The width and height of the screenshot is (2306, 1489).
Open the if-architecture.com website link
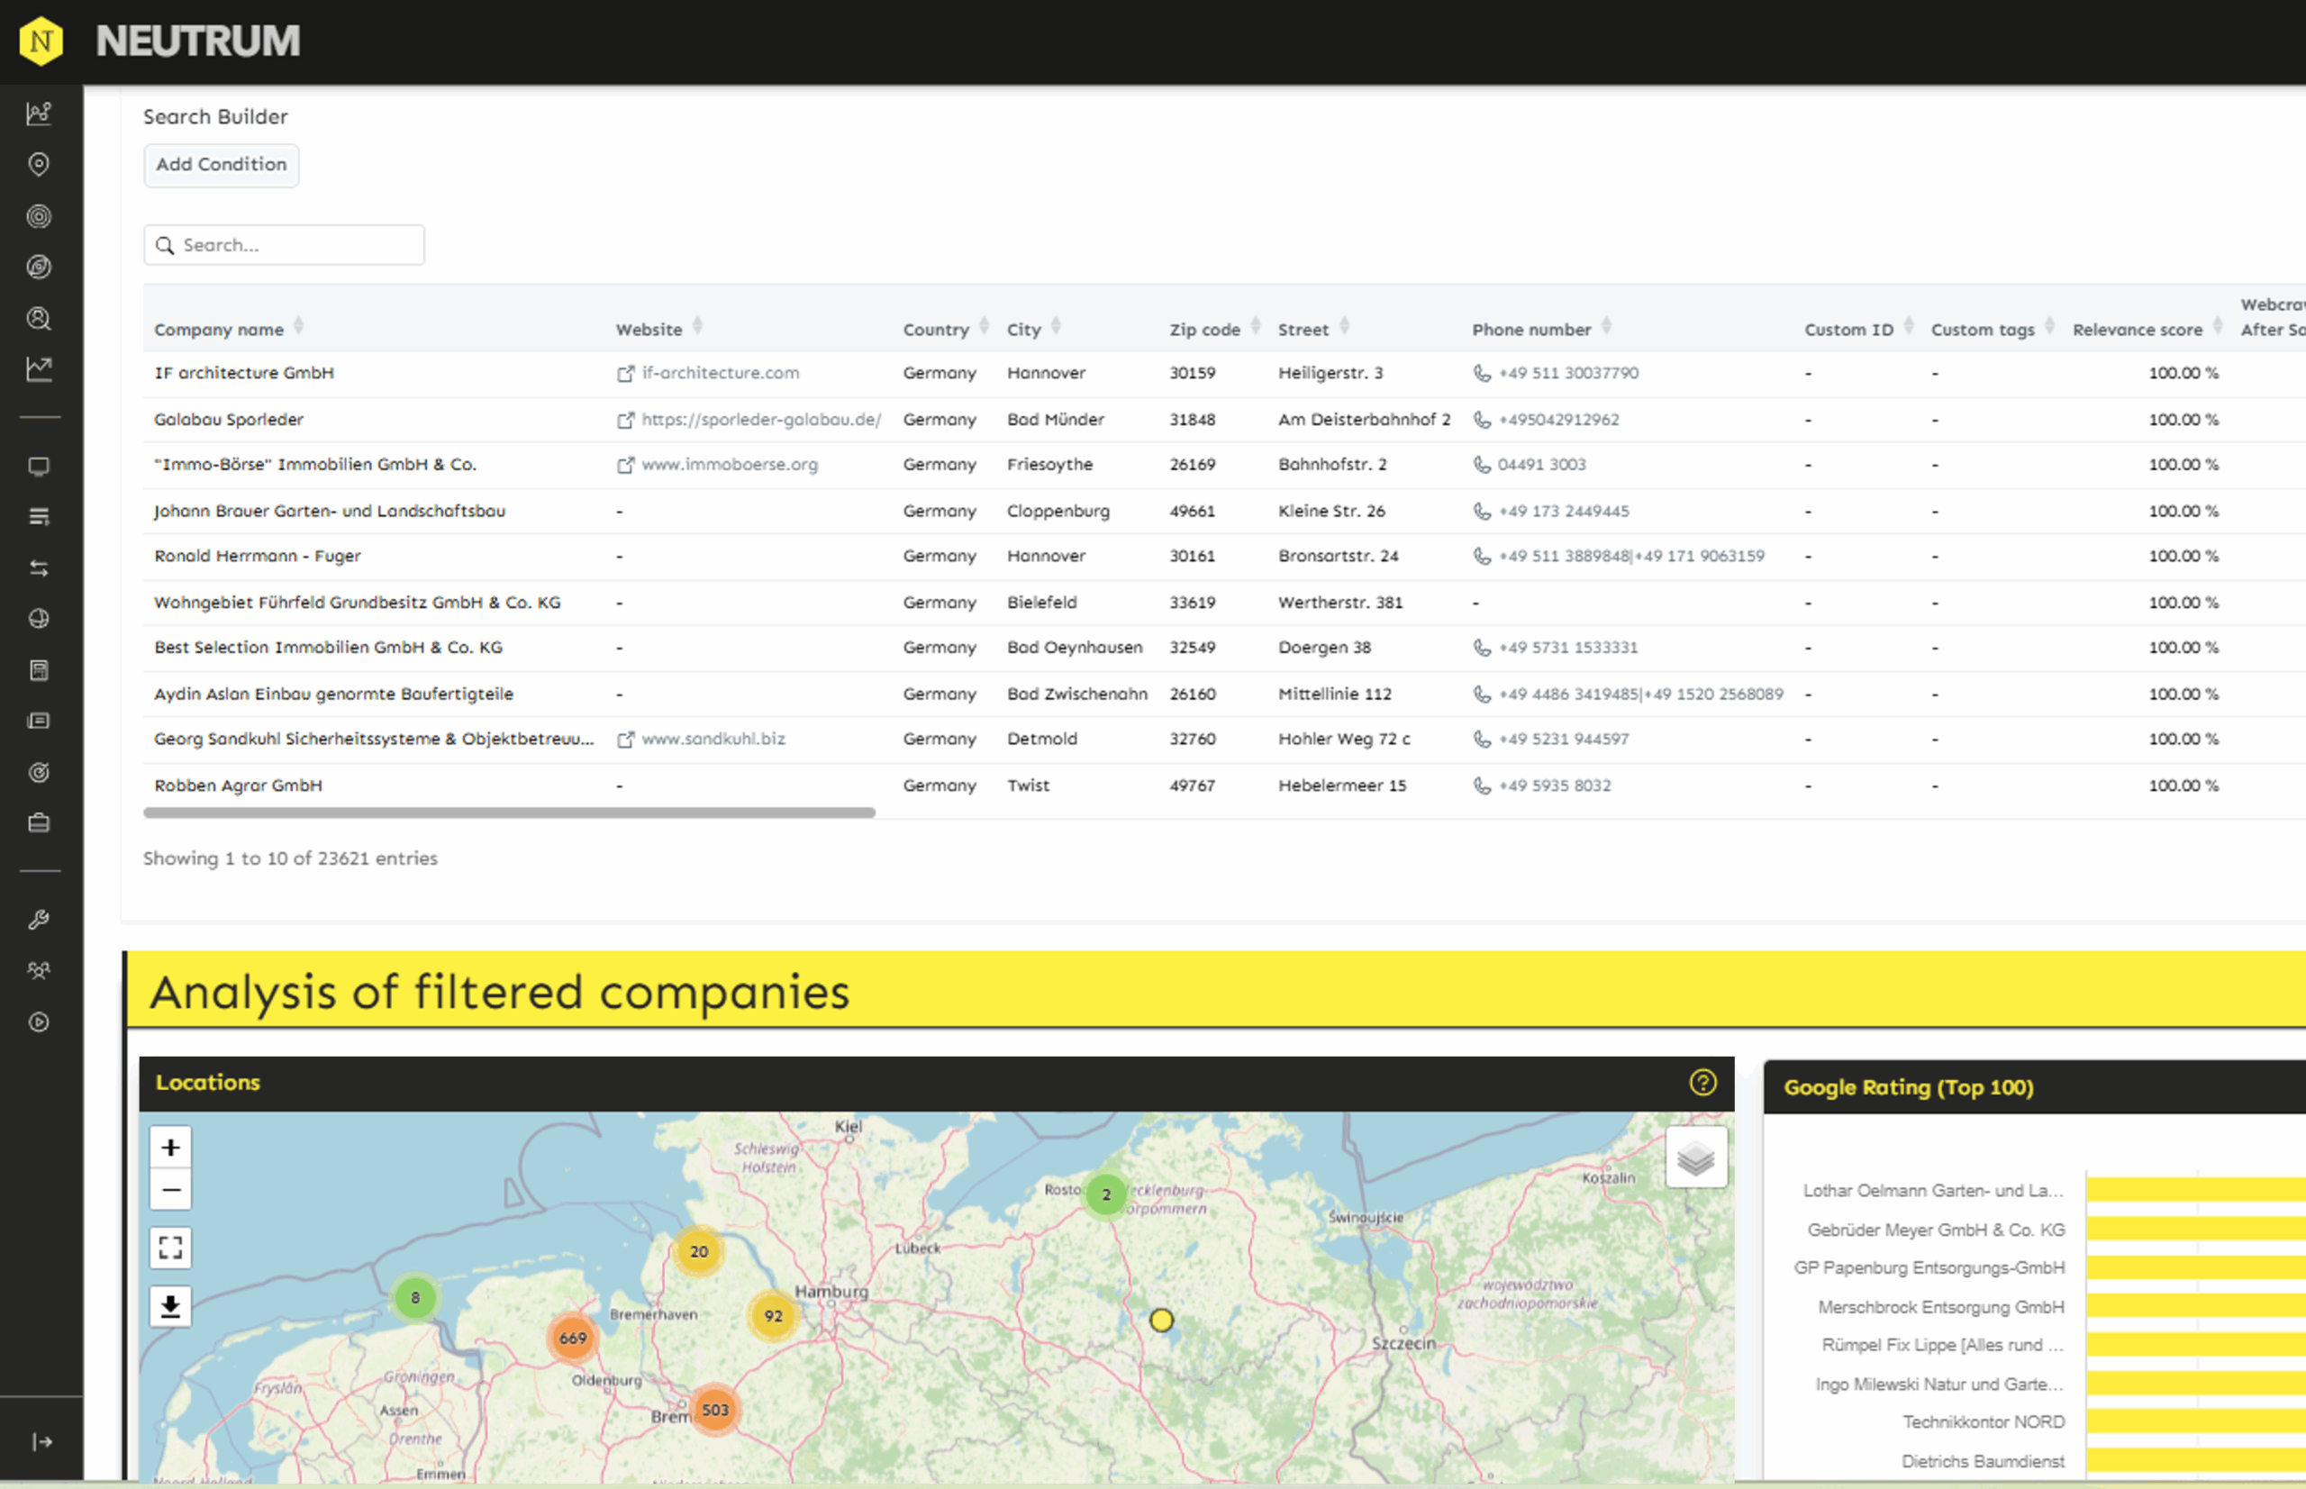720,373
